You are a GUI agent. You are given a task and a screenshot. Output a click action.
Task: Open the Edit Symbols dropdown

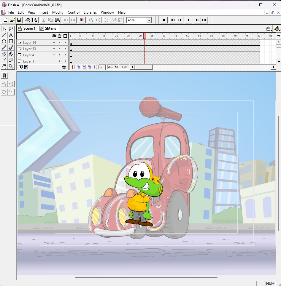277,29
